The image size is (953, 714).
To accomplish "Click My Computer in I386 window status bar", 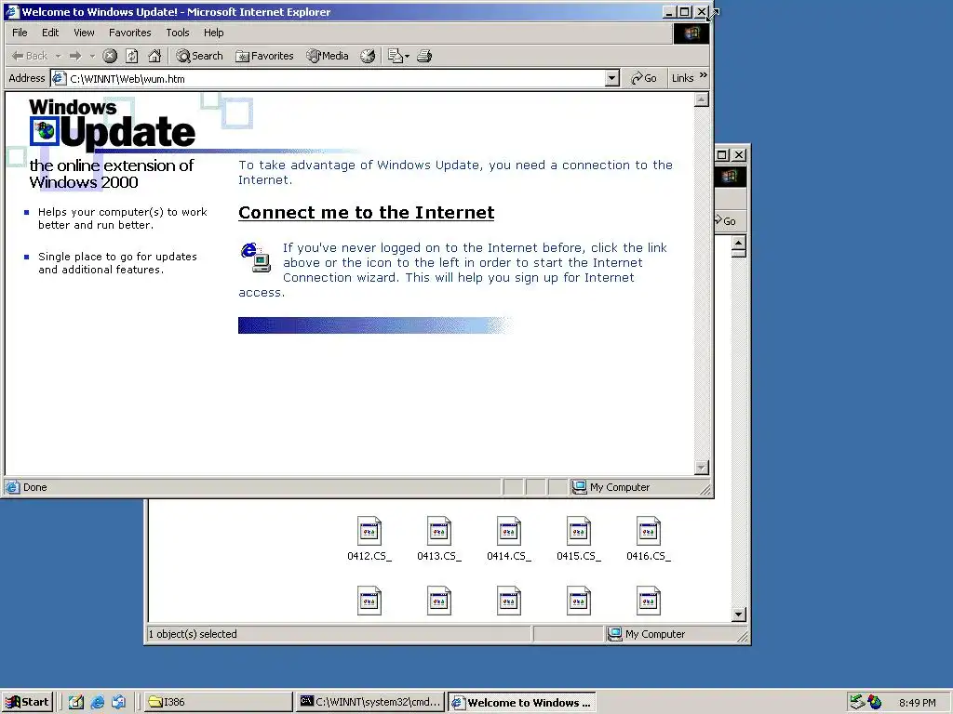I will click(648, 634).
